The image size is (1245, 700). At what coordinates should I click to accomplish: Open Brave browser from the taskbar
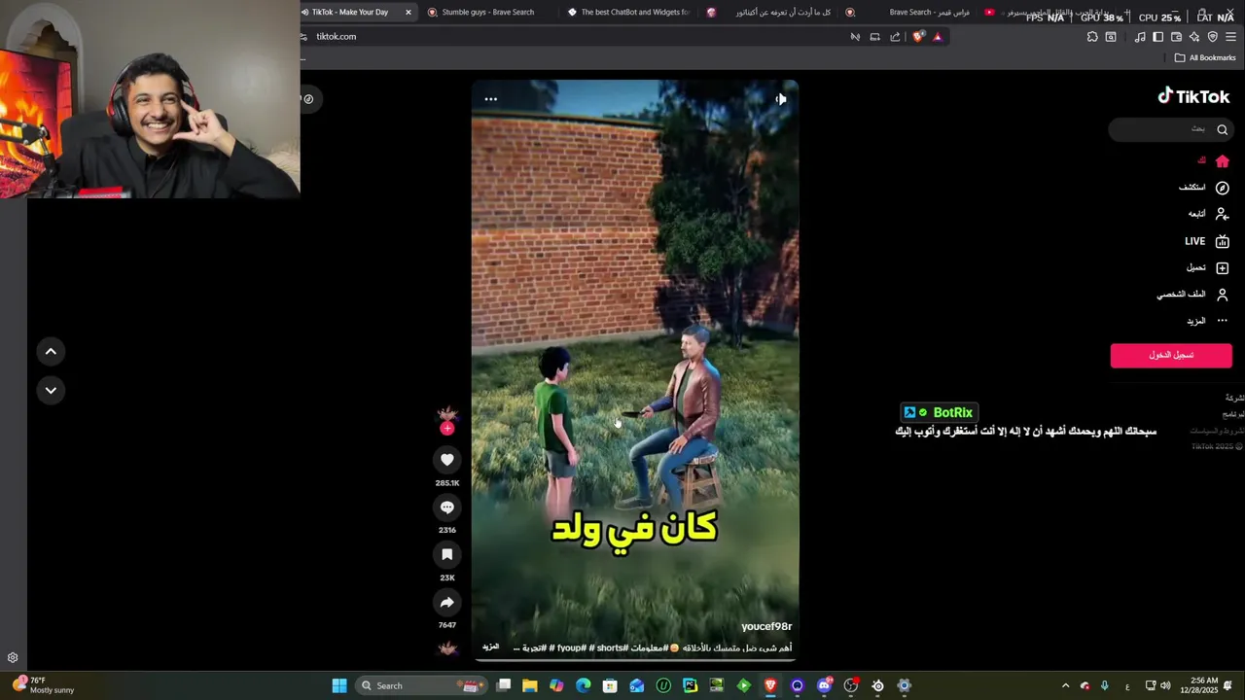coord(770,685)
